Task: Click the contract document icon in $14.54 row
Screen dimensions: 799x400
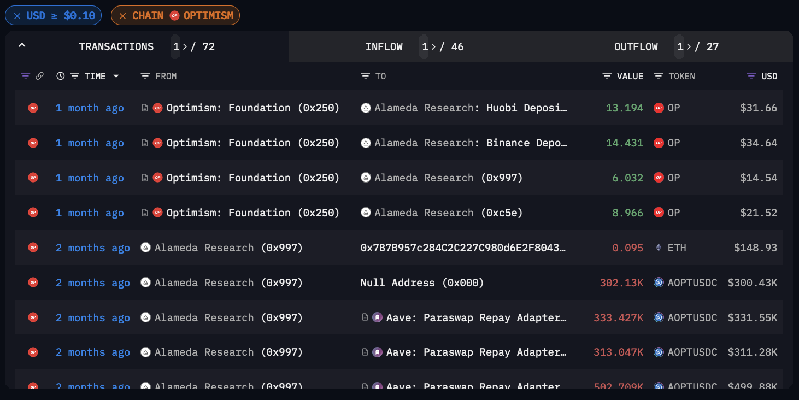Action: click(x=145, y=178)
